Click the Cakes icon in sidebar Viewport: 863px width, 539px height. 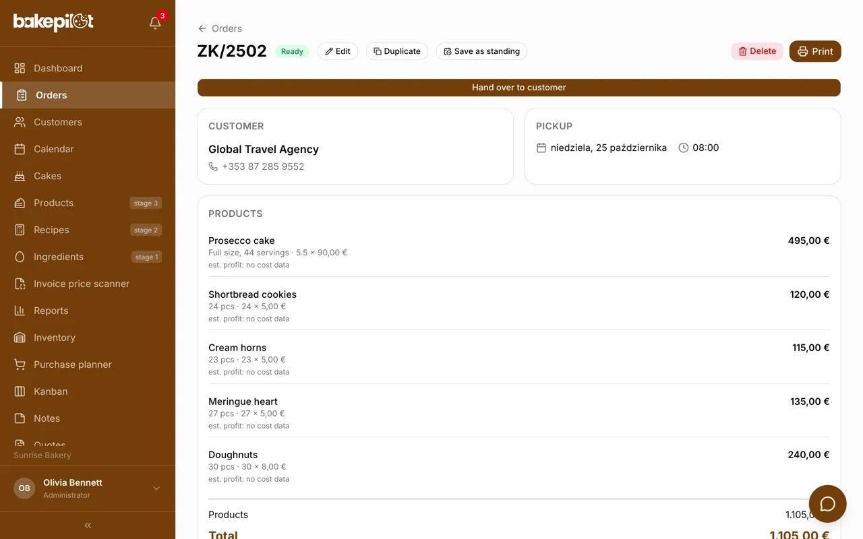(x=20, y=176)
